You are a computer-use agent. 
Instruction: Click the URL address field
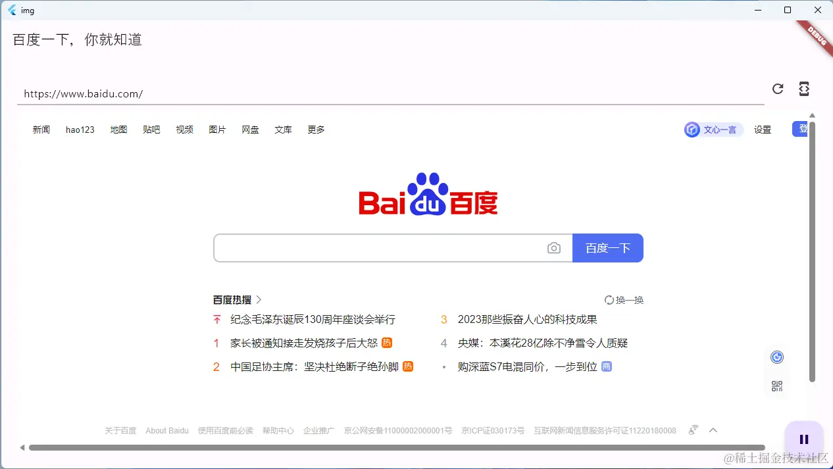click(391, 94)
